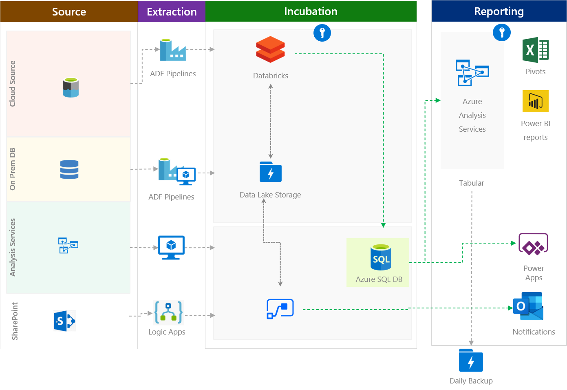Click the Pivots label
This screenshot has width=567, height=390.
536,71
